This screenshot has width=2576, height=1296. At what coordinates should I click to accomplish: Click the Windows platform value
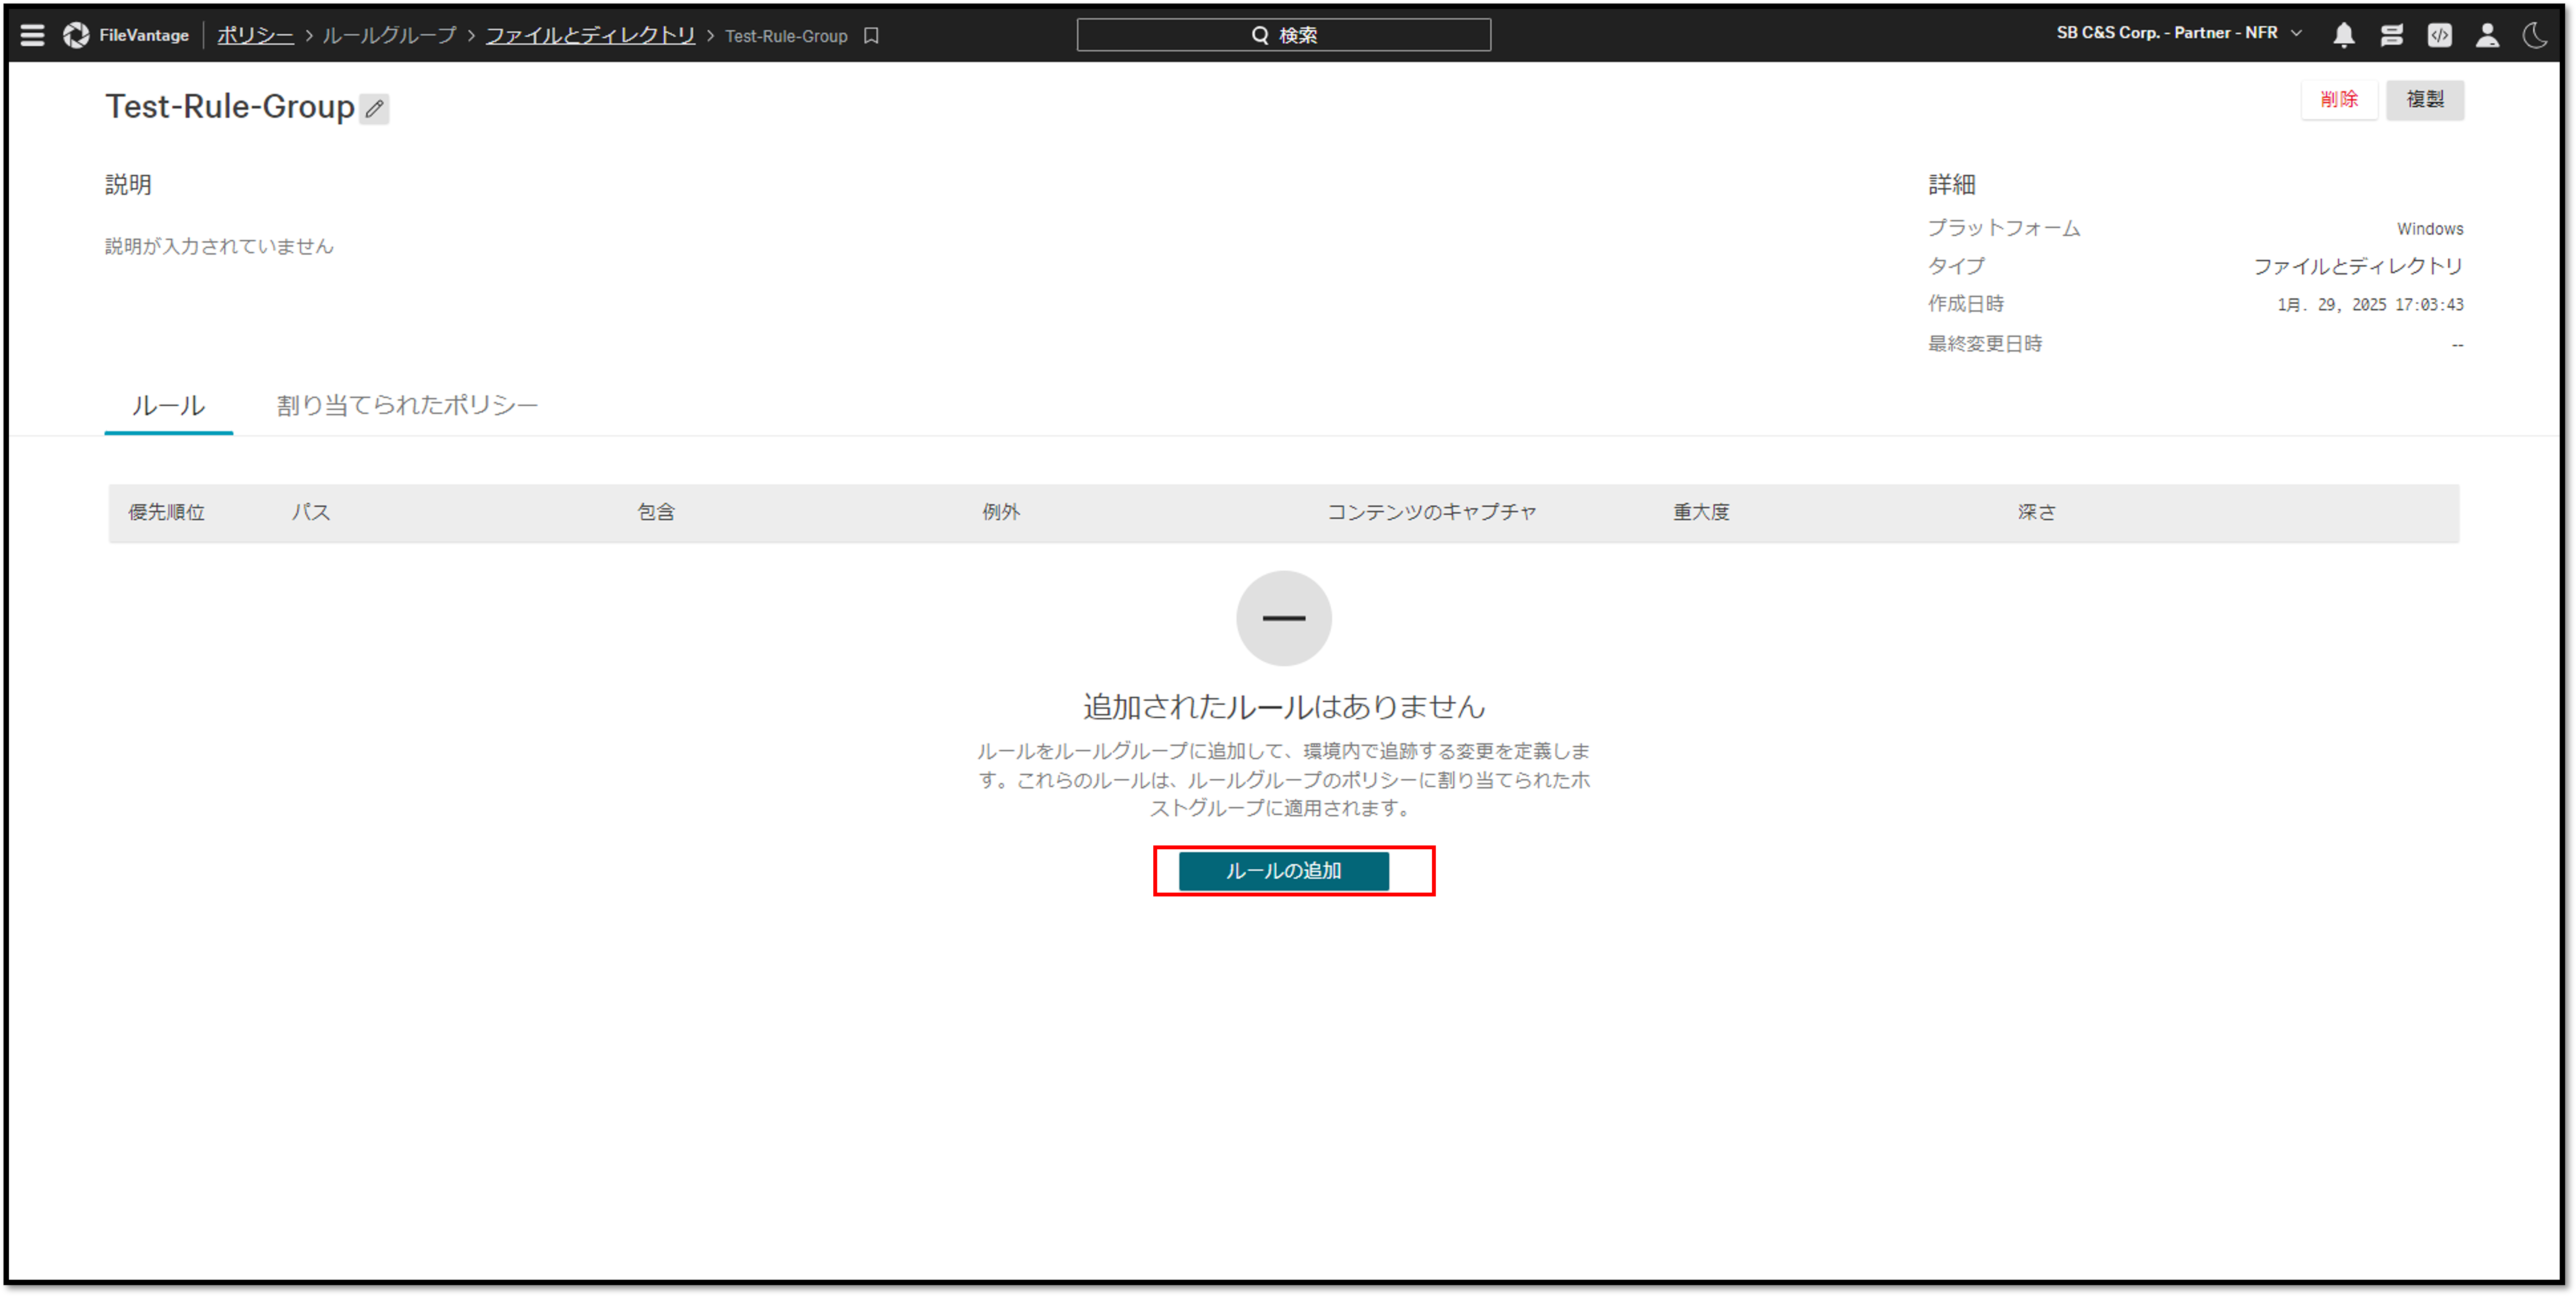(2430, 229)
